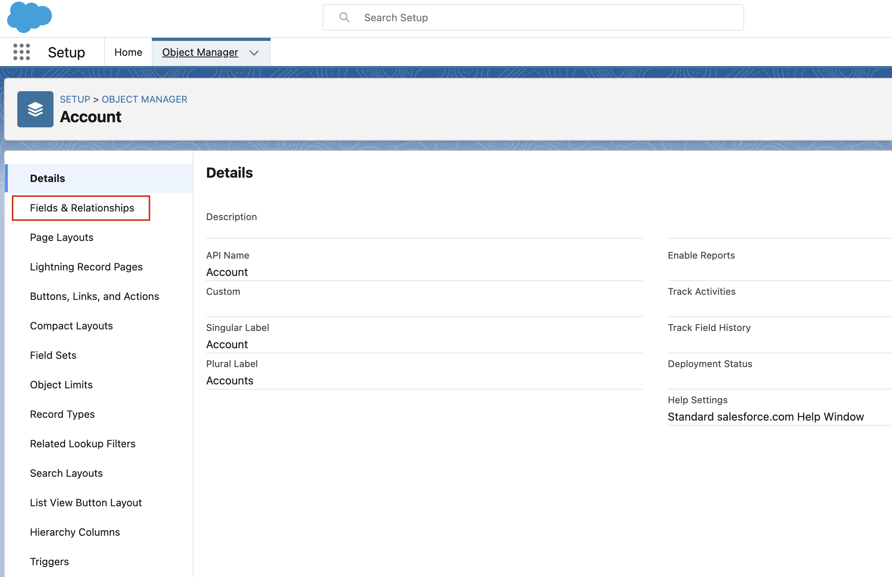Go to Lightning Record Pages
Screen dimensions: 892x577
coord(86,267)
